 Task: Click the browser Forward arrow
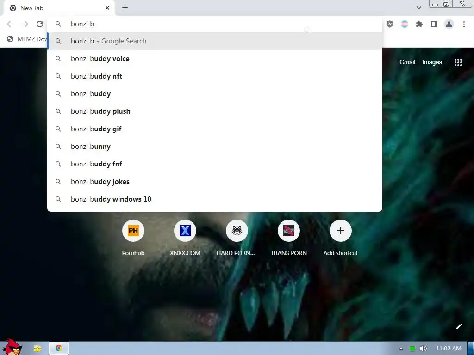pos(25,24)
